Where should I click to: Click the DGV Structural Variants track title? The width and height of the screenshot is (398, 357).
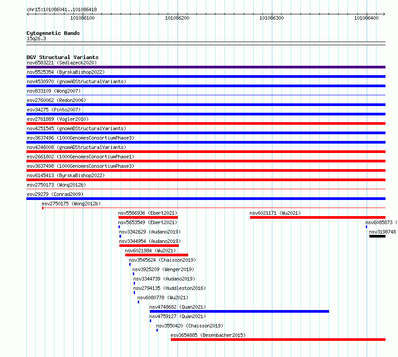pos(63,57)
